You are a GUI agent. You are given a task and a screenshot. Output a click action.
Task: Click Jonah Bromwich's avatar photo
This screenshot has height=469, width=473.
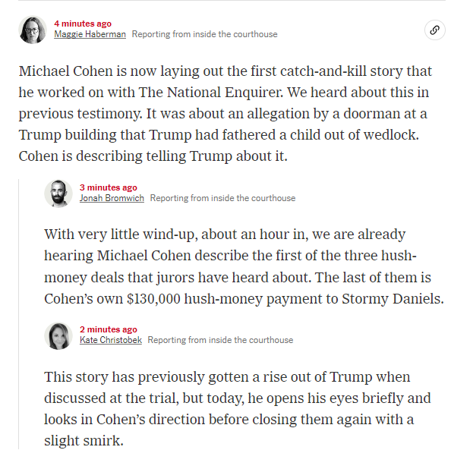click(x=58, y=194)
